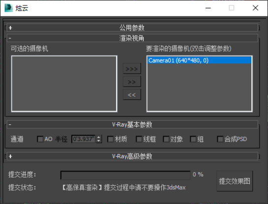Screen dimensions: 268x204
Task: Tick the 组 checkbox
Action: [193, 139]
